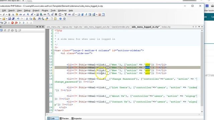Apply underline formatting from HTML toolbar

tap(9, 15)
